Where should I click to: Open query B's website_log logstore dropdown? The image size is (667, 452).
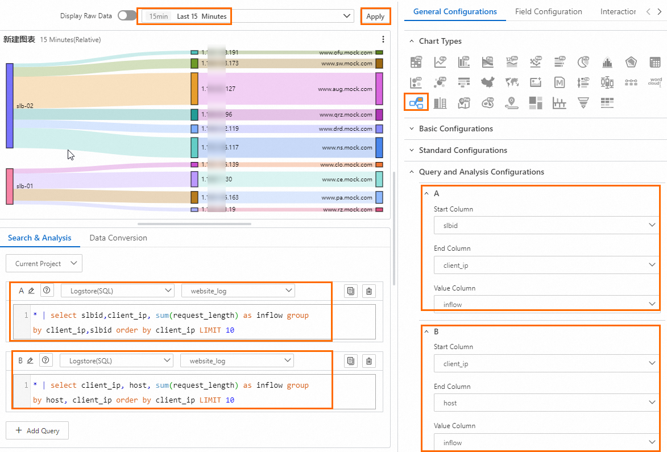click(237, 361)
